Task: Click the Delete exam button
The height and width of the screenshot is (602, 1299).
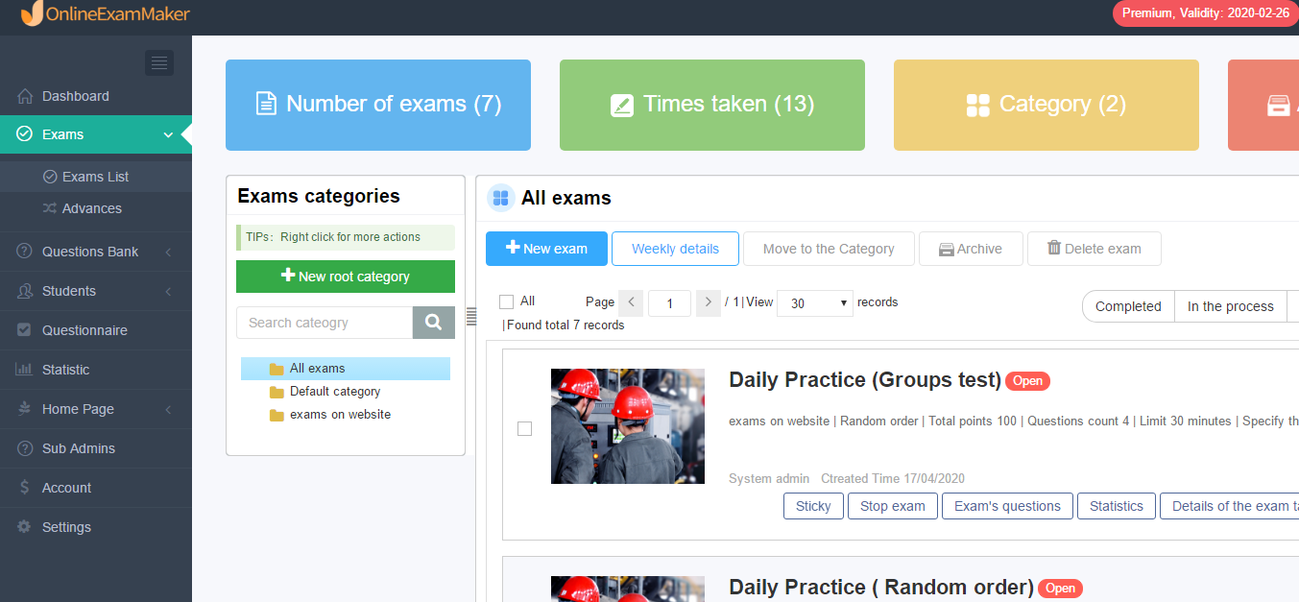Action: click(x=1095, y=249)
